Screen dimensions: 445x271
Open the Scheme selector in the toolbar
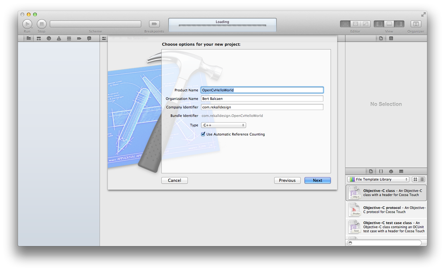click(95, 24)
